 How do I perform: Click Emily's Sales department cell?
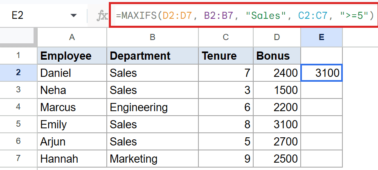153,124
